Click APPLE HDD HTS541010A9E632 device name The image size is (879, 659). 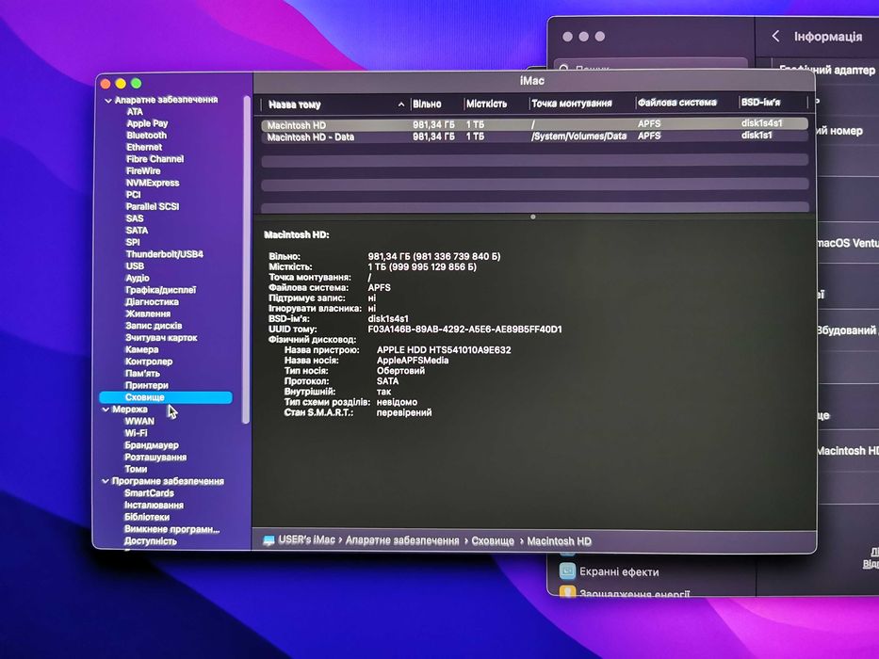point(444,350)
